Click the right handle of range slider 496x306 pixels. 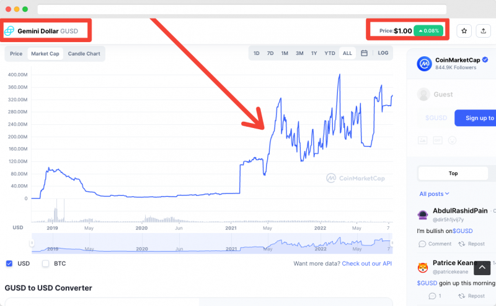pos(392,243)
